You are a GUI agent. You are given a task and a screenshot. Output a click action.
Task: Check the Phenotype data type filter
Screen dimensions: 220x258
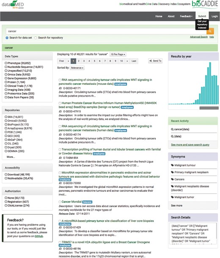(6, 63)
